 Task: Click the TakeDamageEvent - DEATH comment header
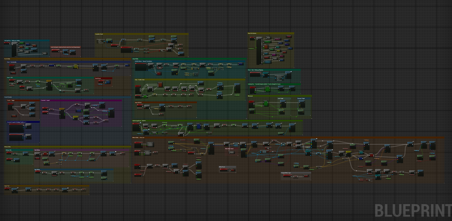click(x=139, y=121)
